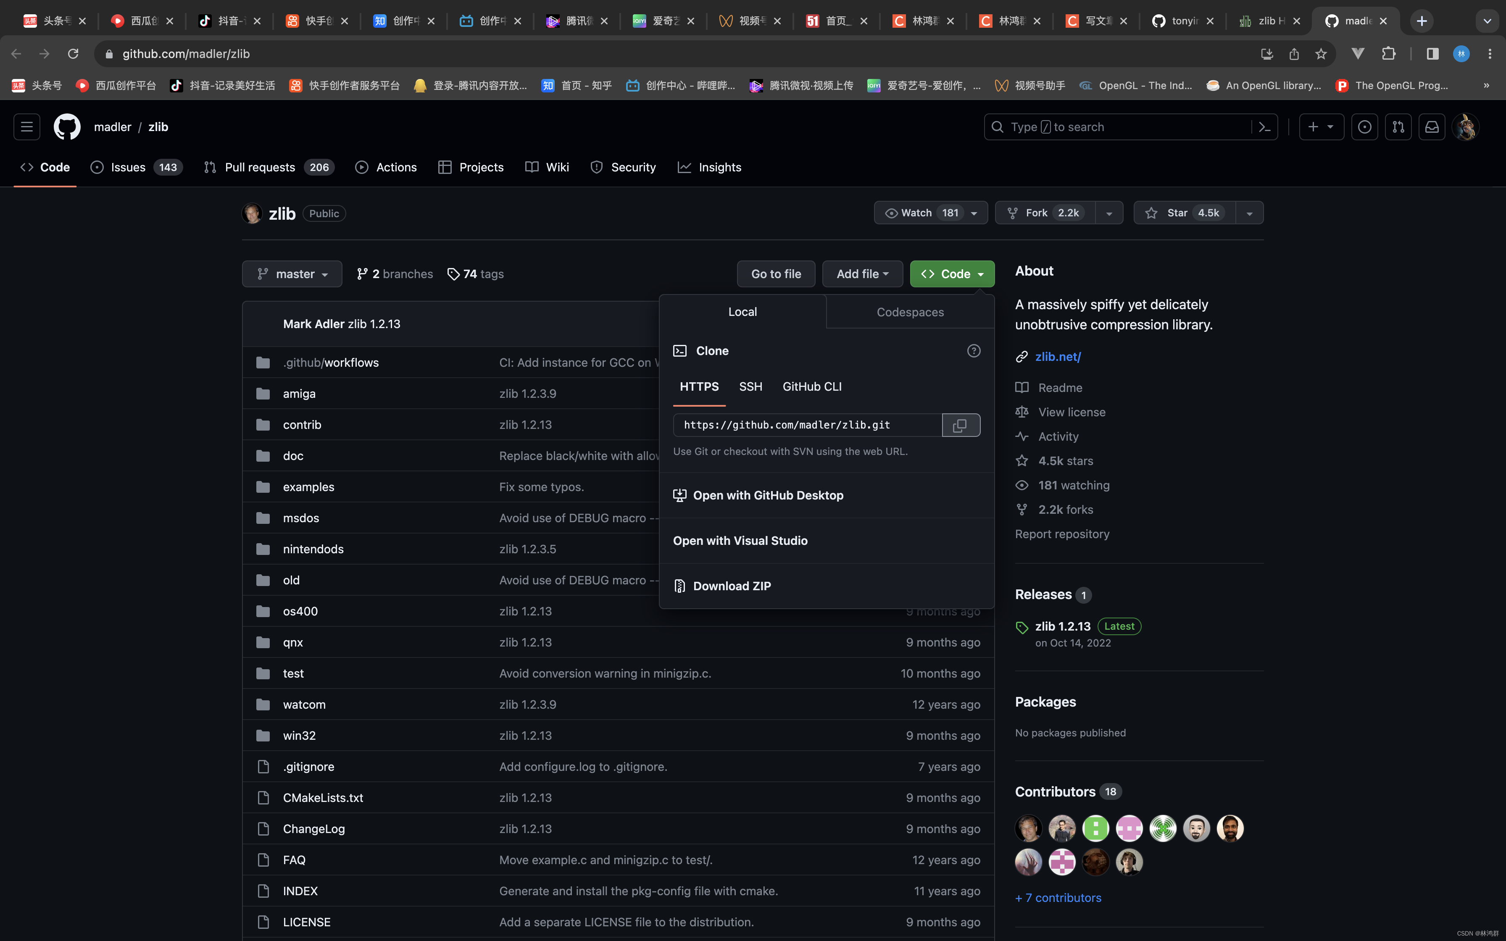Show the + 7 contributors link
Viewport: 1506px width, 941px height.
click(1058, 898)
